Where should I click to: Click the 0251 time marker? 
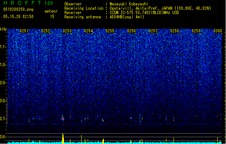(x=24, y=31)
